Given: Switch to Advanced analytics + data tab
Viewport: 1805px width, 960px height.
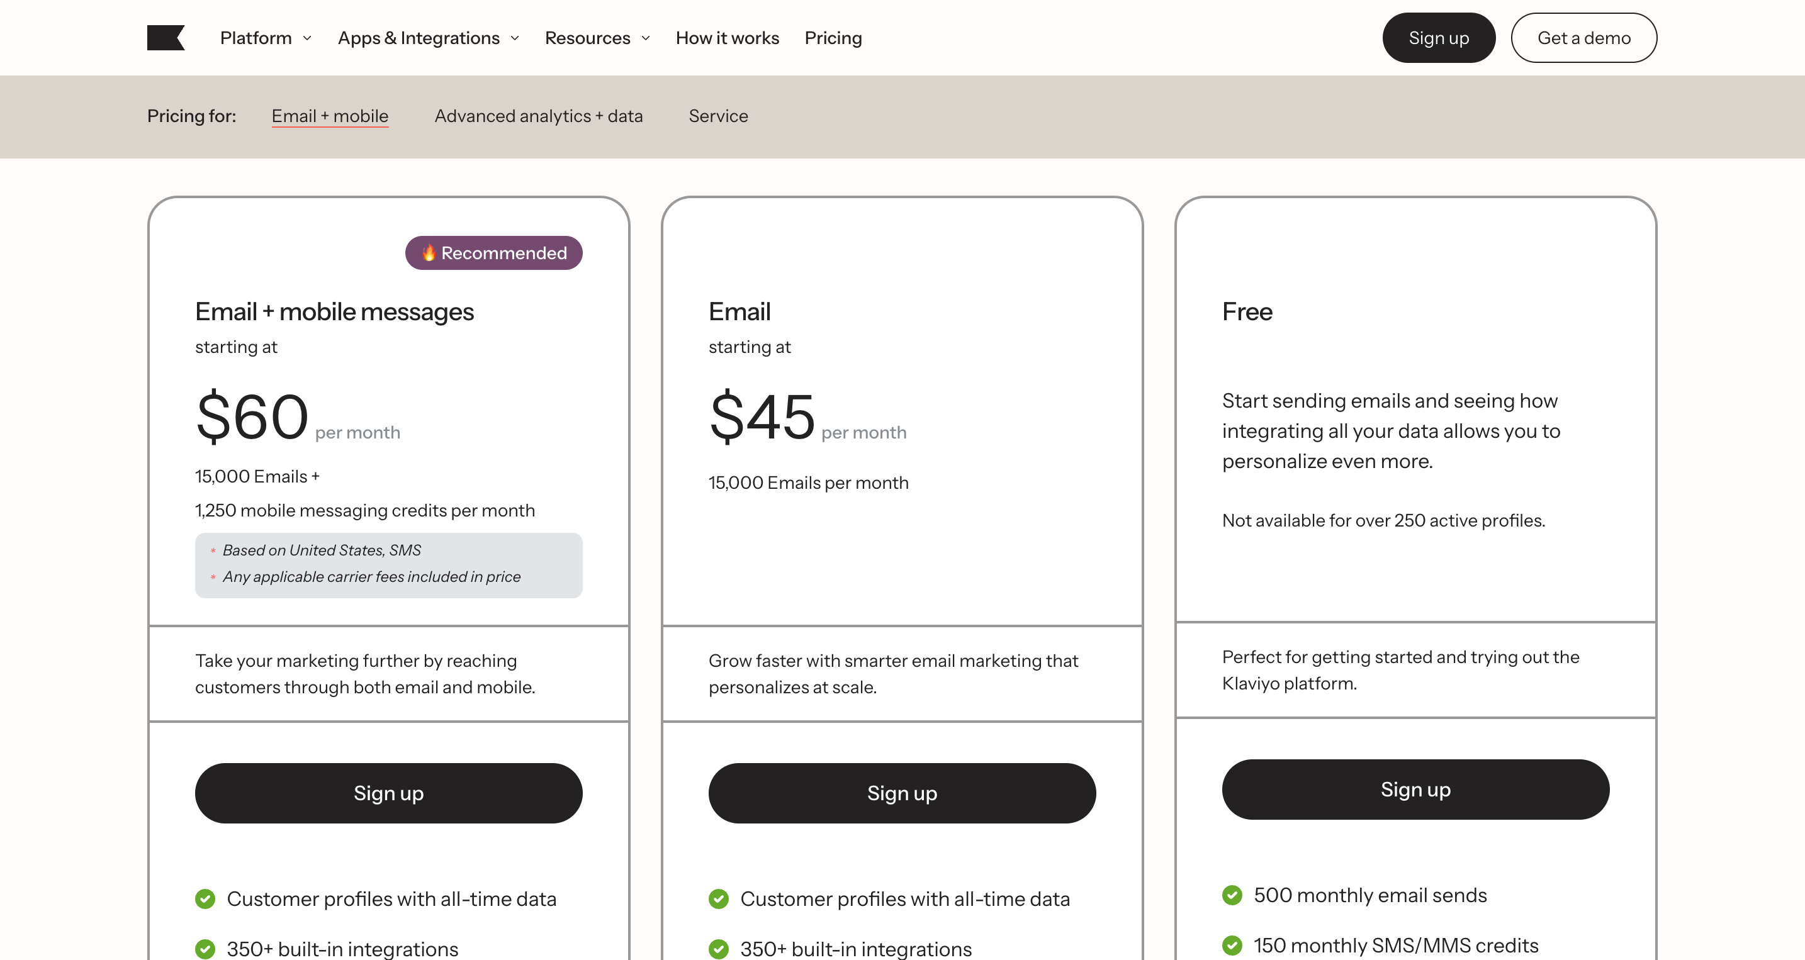Looking at the screenshot, I should 538,116.
